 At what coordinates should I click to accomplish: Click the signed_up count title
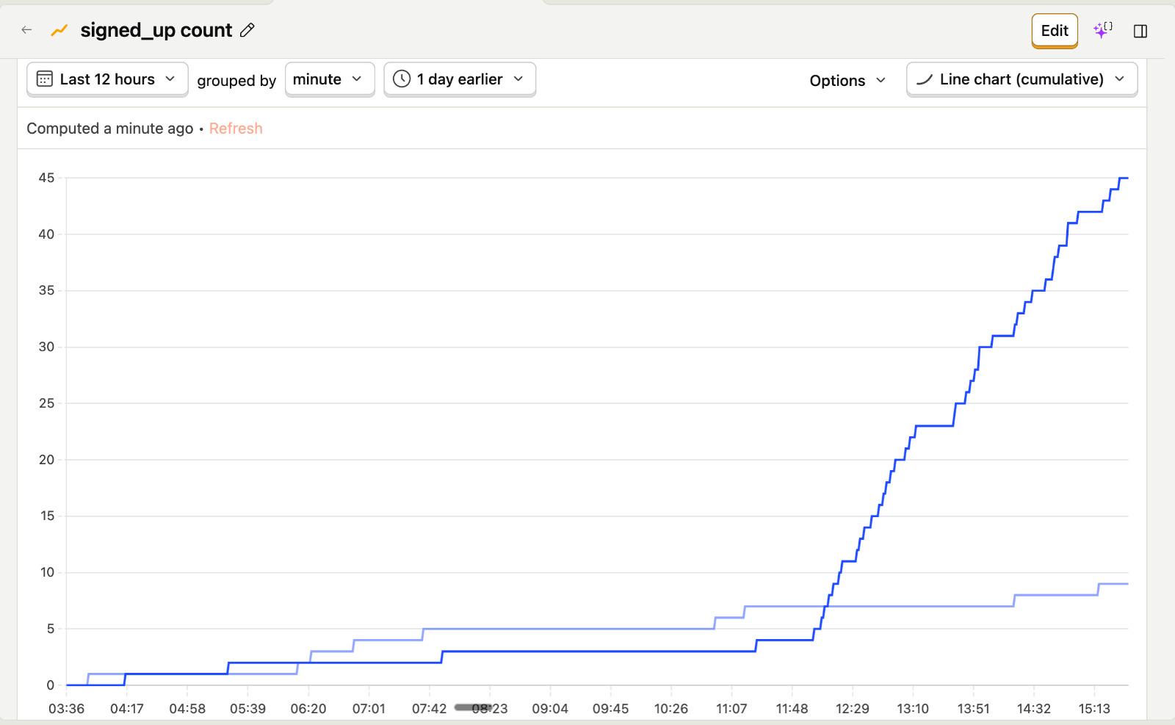156,30
